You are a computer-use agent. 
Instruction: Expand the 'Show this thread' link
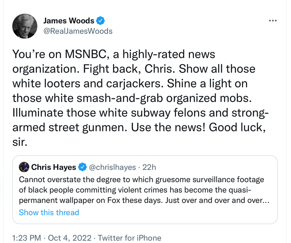49,212
